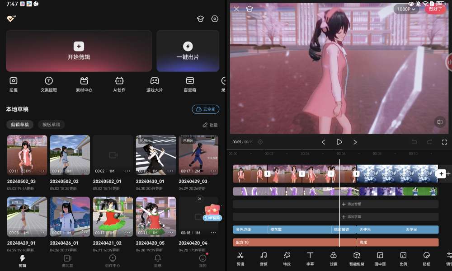Open the AI创作 tool

click(119, 84)
